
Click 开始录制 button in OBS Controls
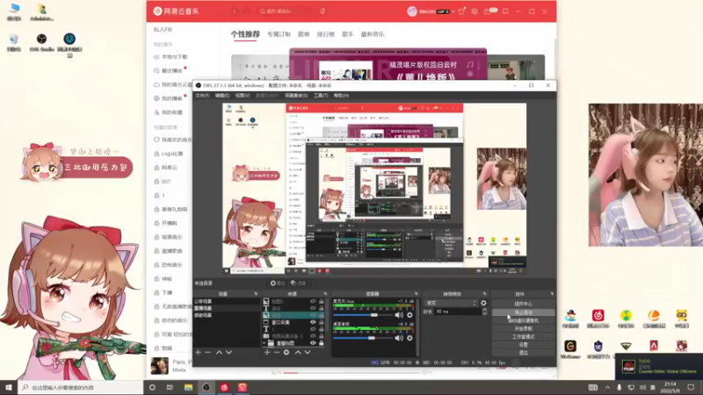pos(523,328)
